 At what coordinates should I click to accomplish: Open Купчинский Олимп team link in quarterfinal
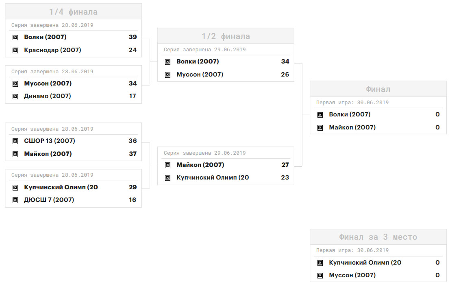pos(61,187)
